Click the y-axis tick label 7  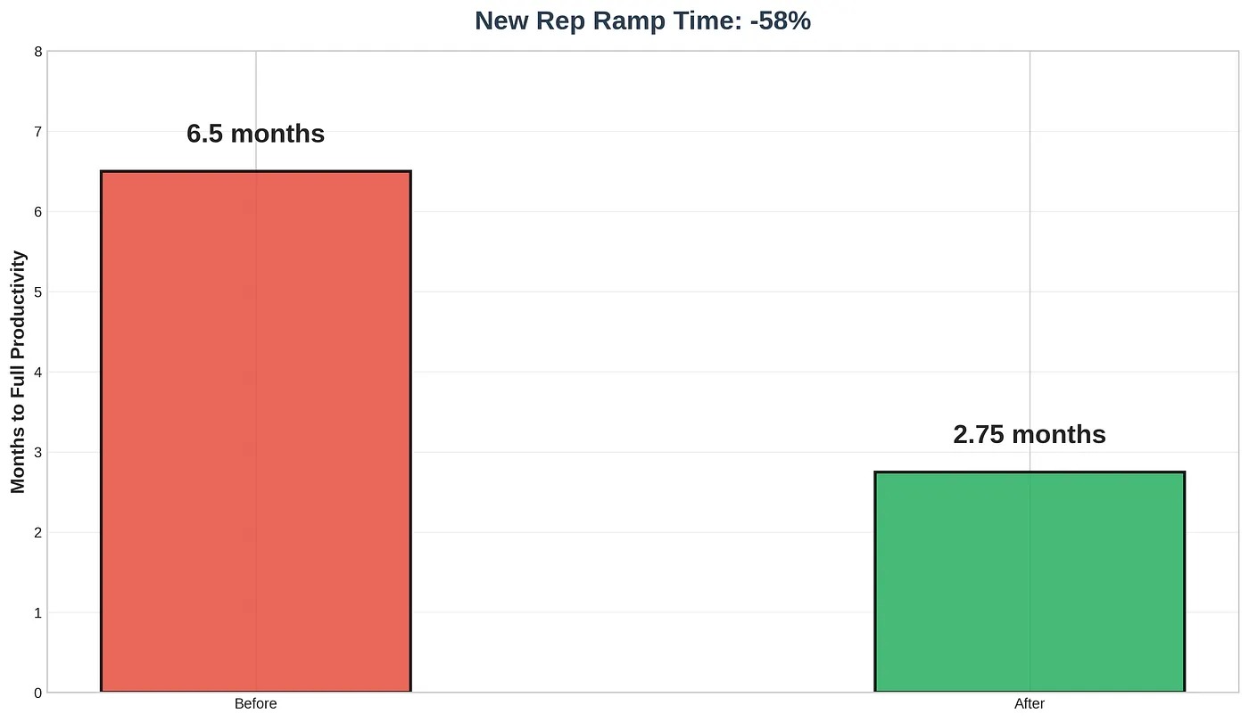click(37, 132)
